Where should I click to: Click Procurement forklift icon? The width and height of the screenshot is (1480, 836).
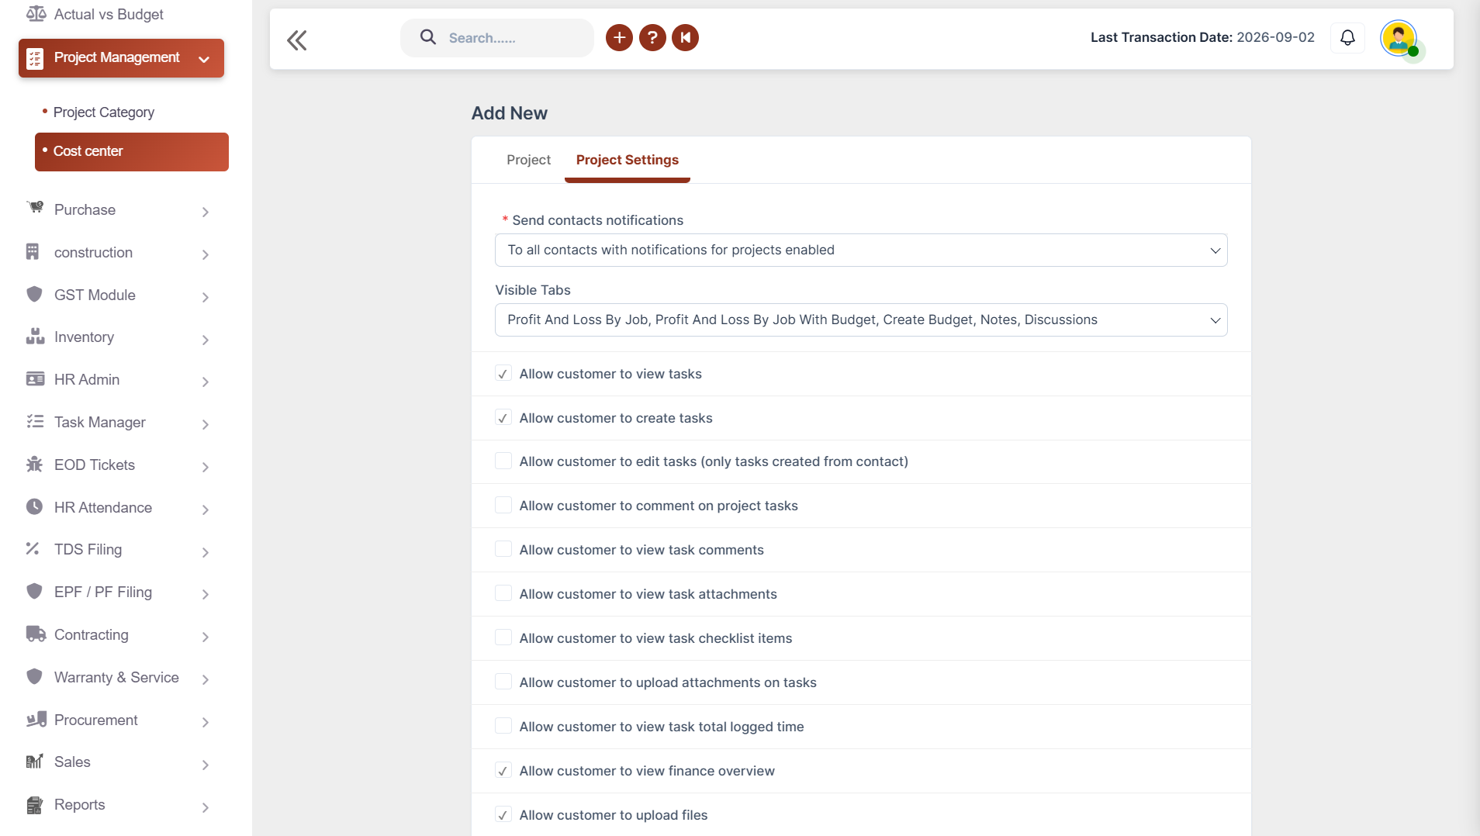click(36, 719)
